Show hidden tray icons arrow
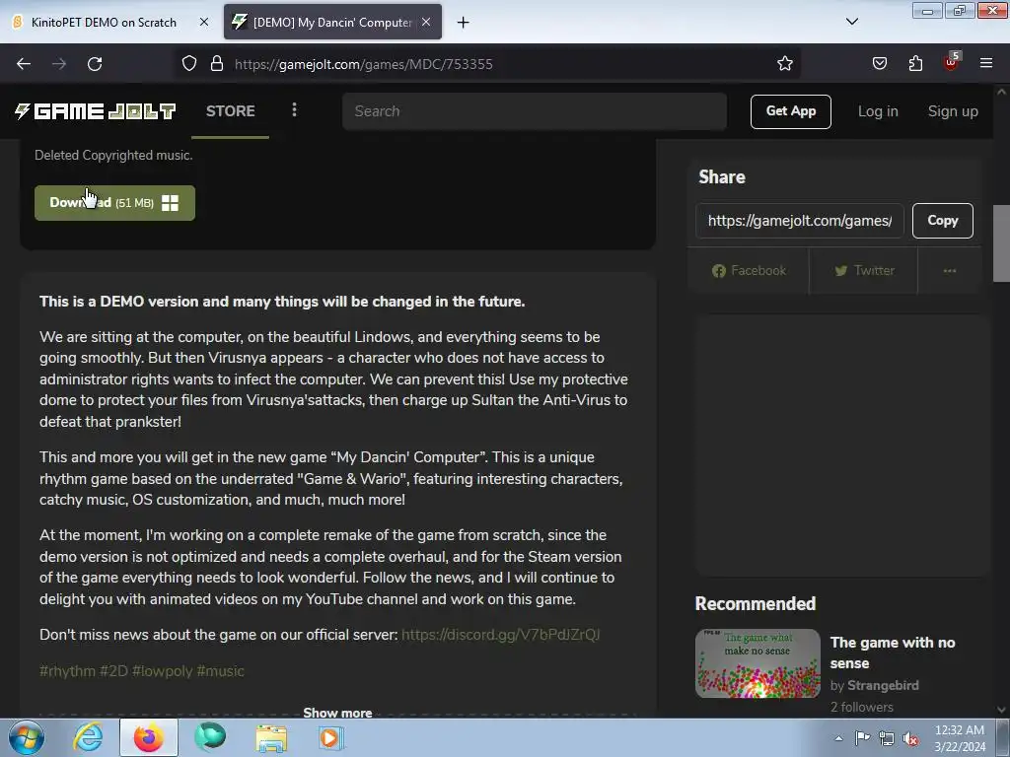The width and height of the screenshot is (1010, 757). [838, 738]
